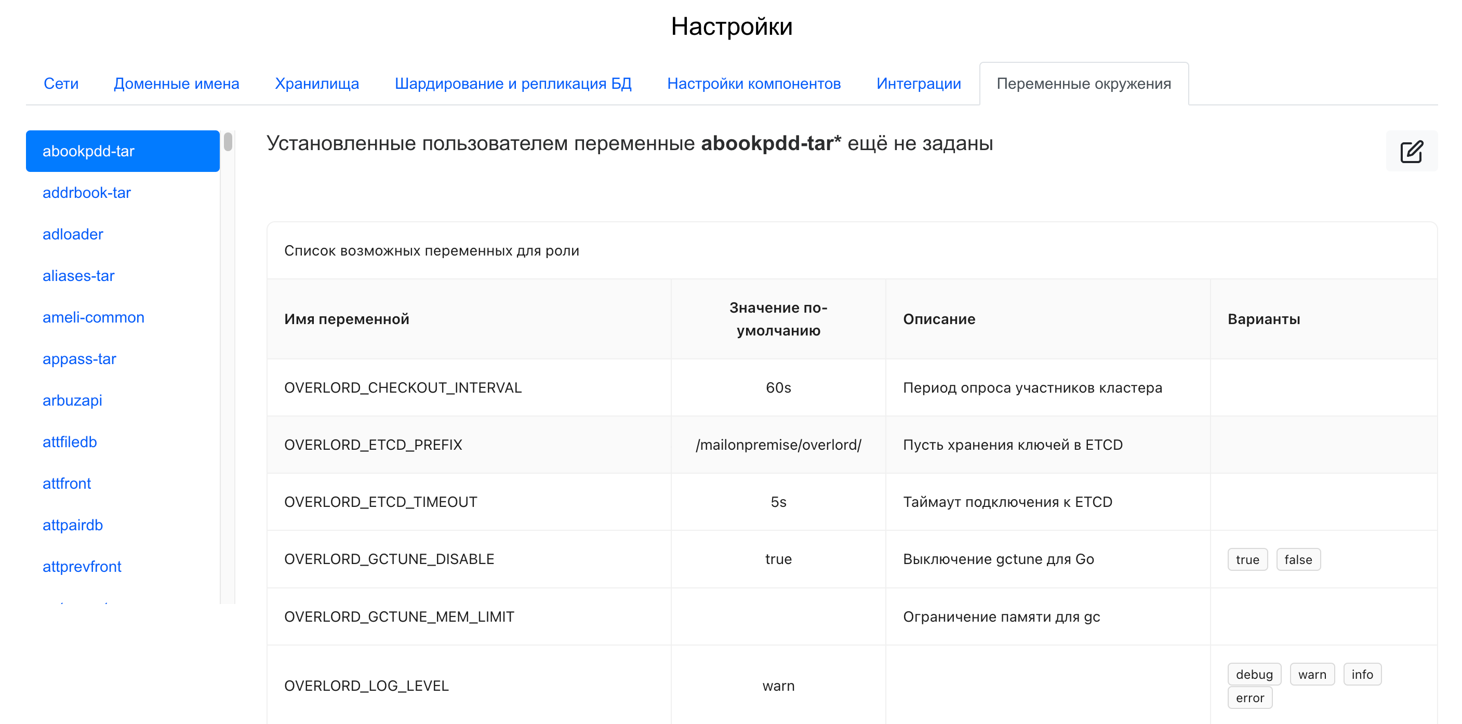Switch to the Интеграции tab

(918, 84)
